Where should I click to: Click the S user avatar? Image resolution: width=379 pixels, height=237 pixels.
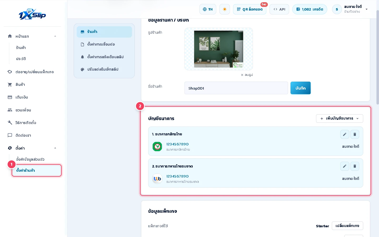pos(337,9)
